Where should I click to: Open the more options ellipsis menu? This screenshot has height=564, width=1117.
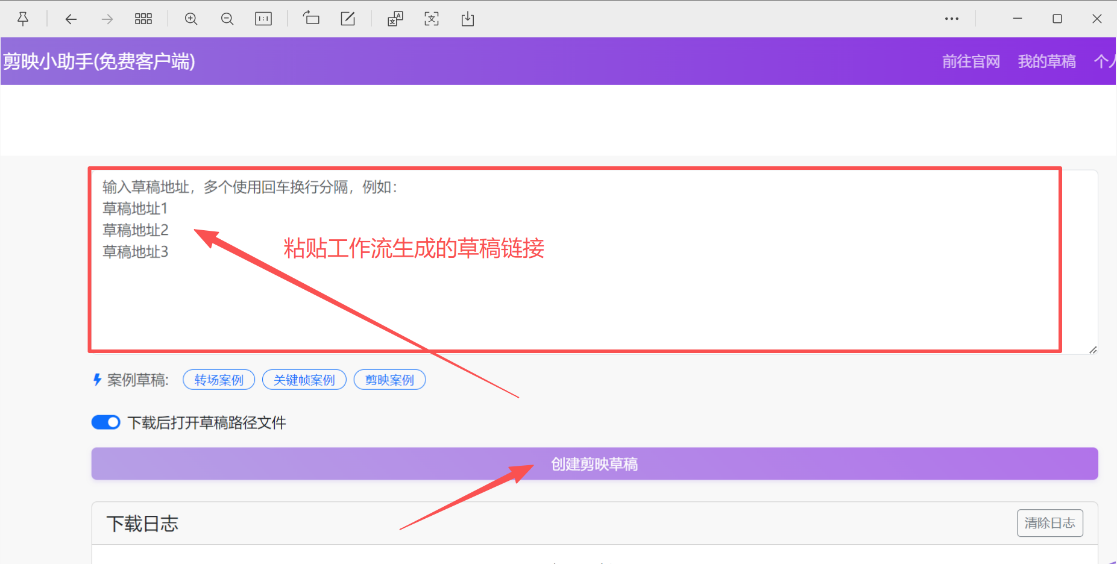(x=952, y=19)
